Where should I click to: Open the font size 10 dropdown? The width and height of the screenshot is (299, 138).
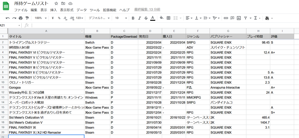[x=121, y=18]
